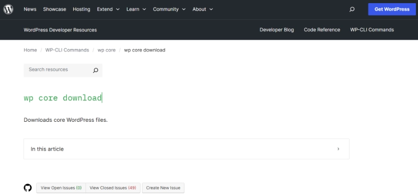Image resolution: width=418 pixels, height=196 pixels.
Task: Open the News menu item
Action: 30,9
